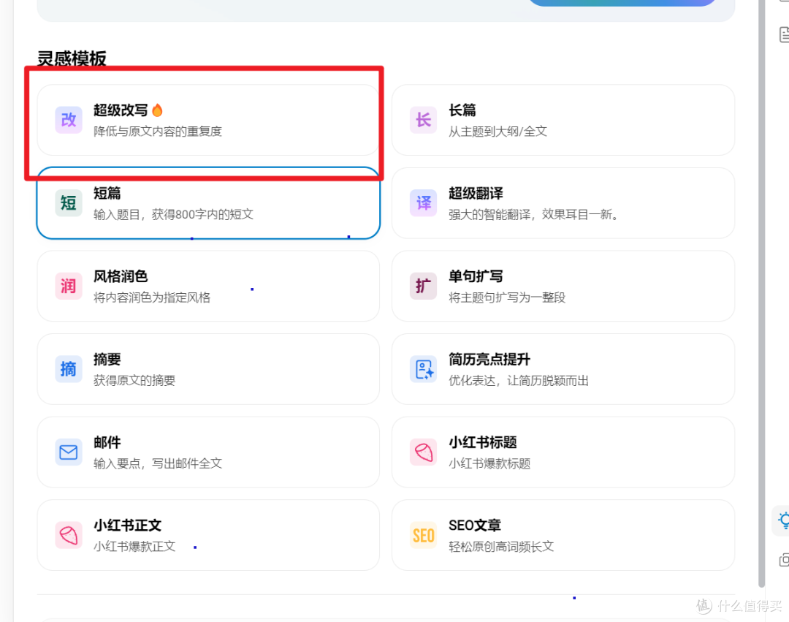Screen dimensions: 789x622
Task: Click the text 小红书爆款正文
Action: point(134,547)
